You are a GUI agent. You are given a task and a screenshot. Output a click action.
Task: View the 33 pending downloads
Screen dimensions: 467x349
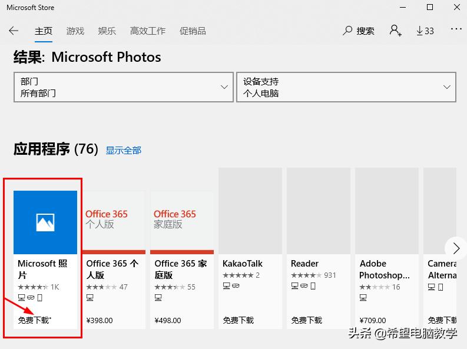(x=425, y=31)
